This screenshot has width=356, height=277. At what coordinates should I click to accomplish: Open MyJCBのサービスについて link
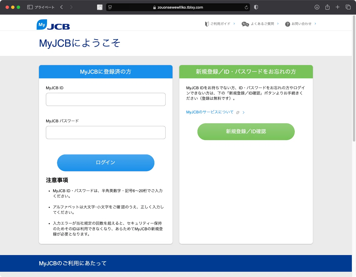coord(210,112)
